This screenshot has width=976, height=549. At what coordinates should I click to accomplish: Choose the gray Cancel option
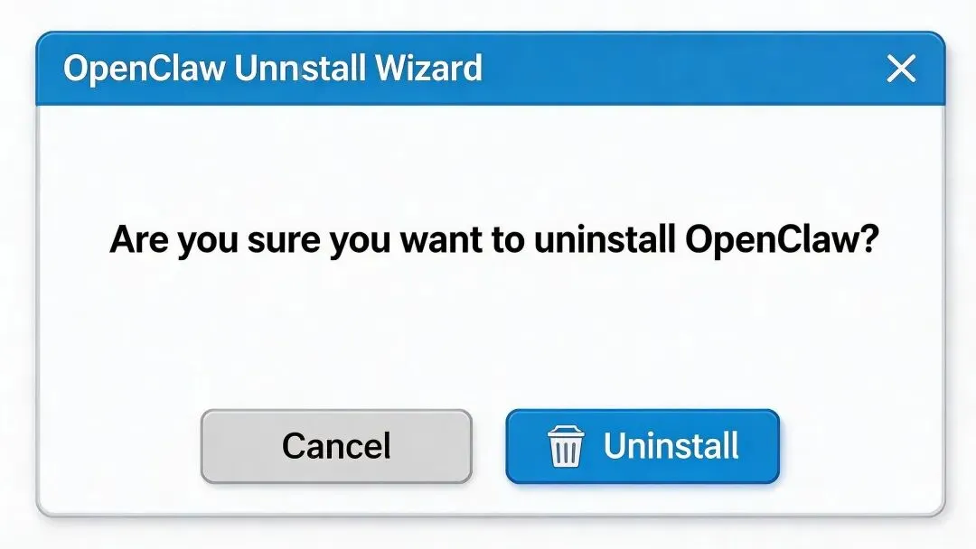click(x=336, y=446)
